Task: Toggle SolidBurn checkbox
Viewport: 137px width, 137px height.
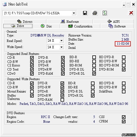Action: (x=124, y=91)
